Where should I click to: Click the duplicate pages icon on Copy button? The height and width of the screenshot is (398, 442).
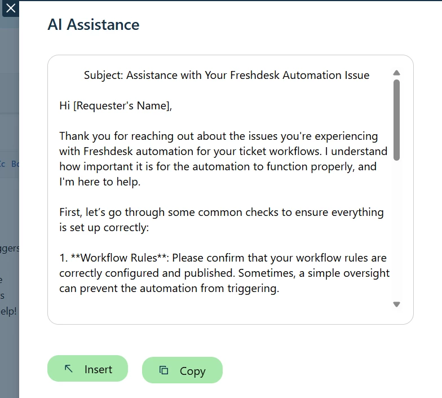point(163,370)
